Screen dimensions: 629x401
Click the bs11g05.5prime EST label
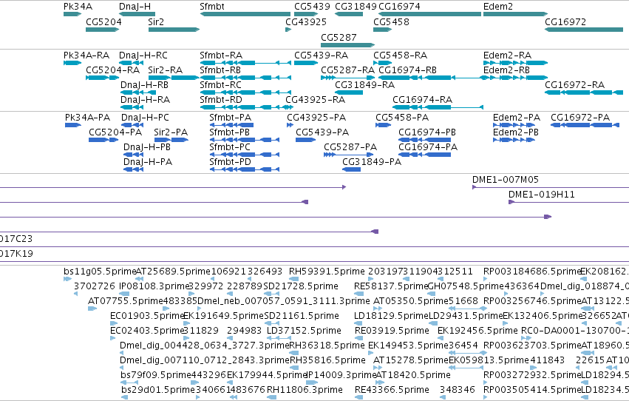(x=100, y=272)
